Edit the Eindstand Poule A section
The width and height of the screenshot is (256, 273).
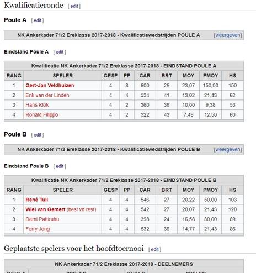[x=60, y=52]
